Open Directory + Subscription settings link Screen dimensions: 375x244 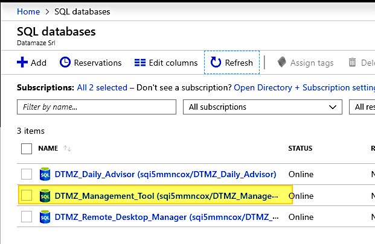pyautogui.click(x=304, y=87)
